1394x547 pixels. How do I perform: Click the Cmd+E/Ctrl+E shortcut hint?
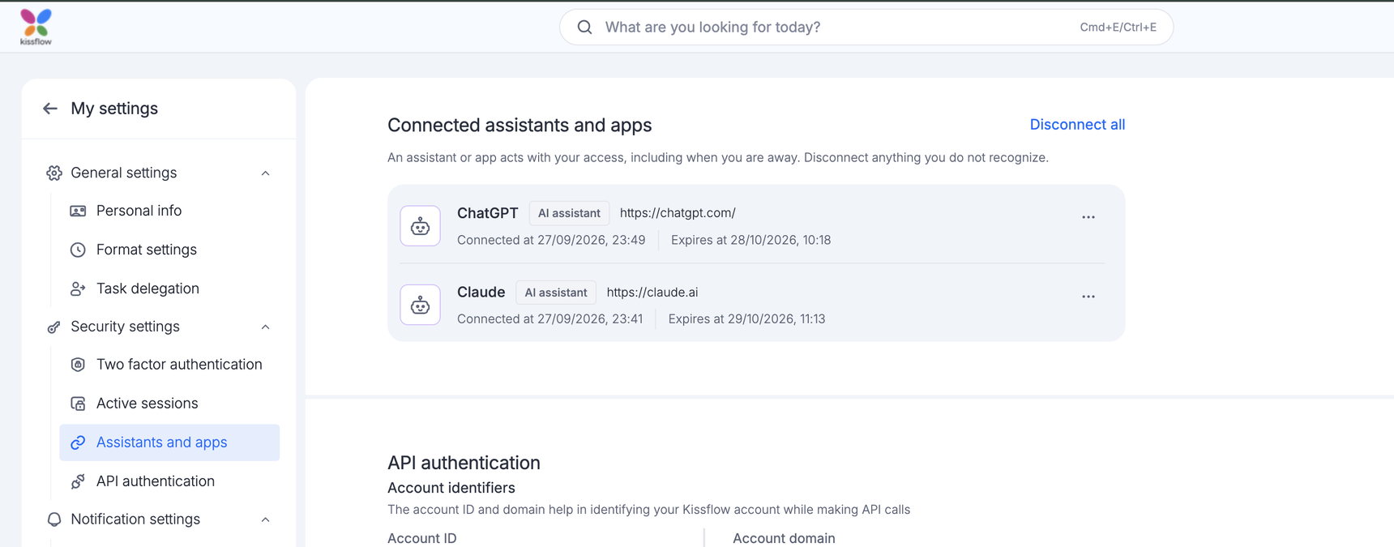point(1118,28)
